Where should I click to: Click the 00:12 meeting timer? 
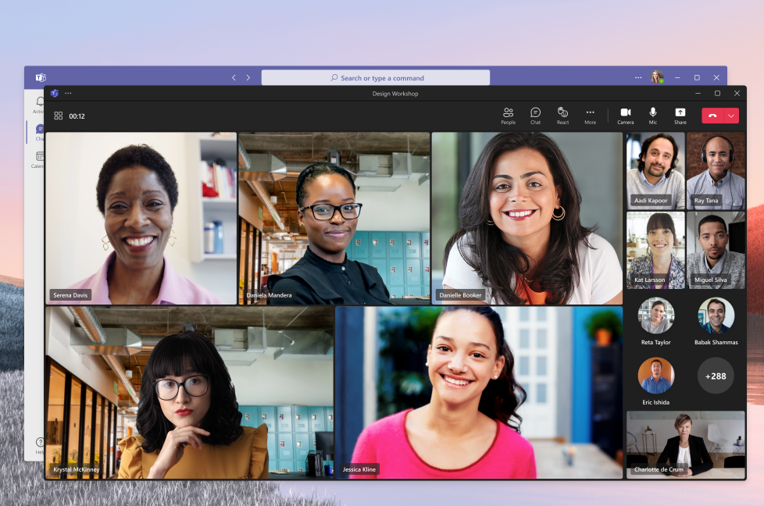click(x=77, y=116)
